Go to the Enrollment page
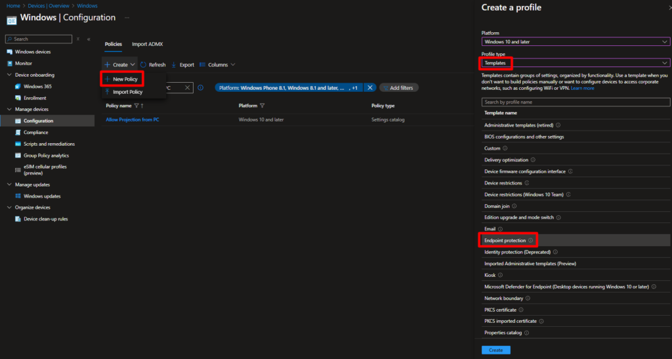Viewport: 672px width, 359px height. 35,98
